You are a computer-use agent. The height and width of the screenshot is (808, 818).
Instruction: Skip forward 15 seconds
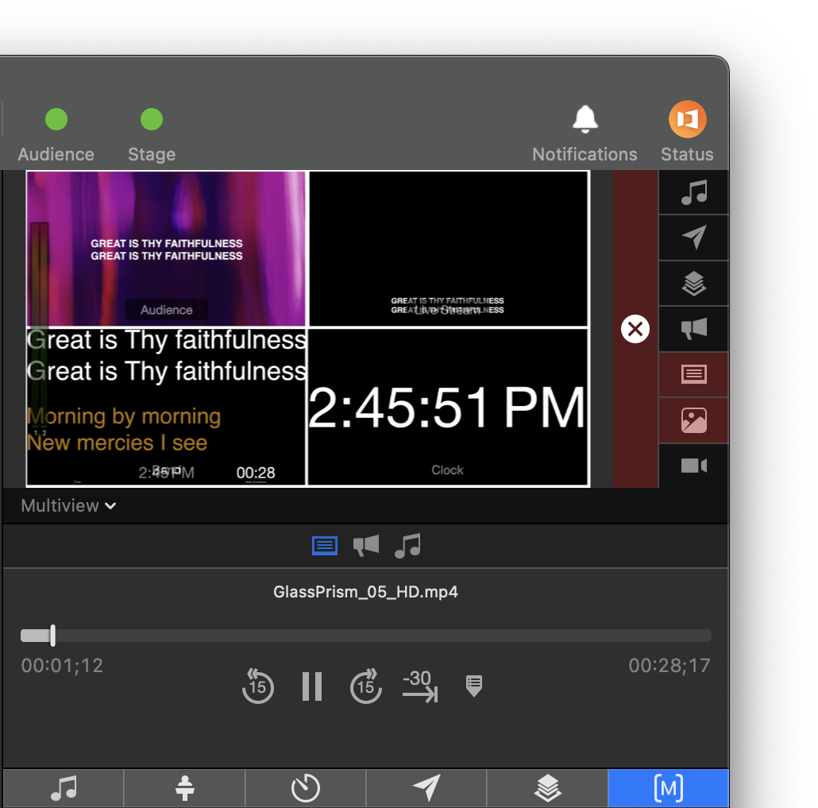[x=365, y=686]
